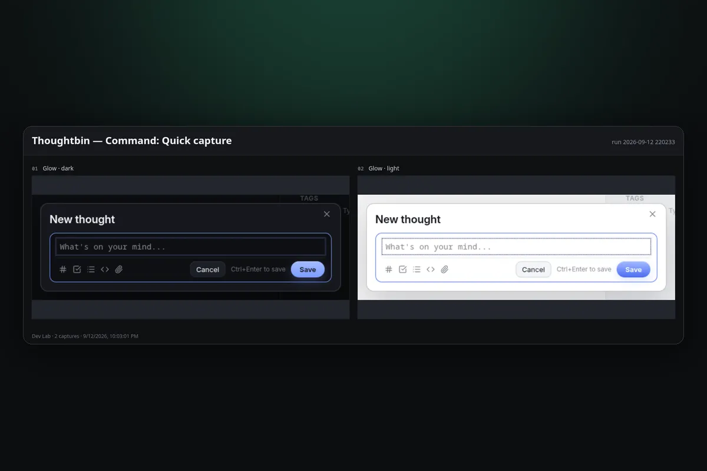Add checkbox item icon in dark capture

[77, 269]
